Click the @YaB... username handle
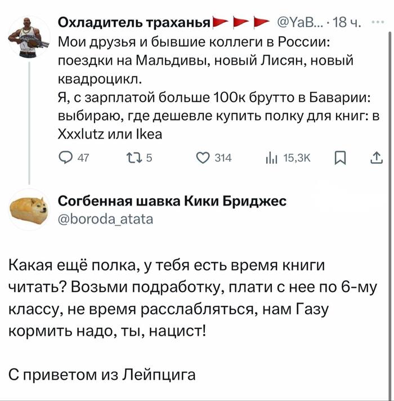This screenshot has width=394, height=401. pyautogui.click(x=299, y=23)
